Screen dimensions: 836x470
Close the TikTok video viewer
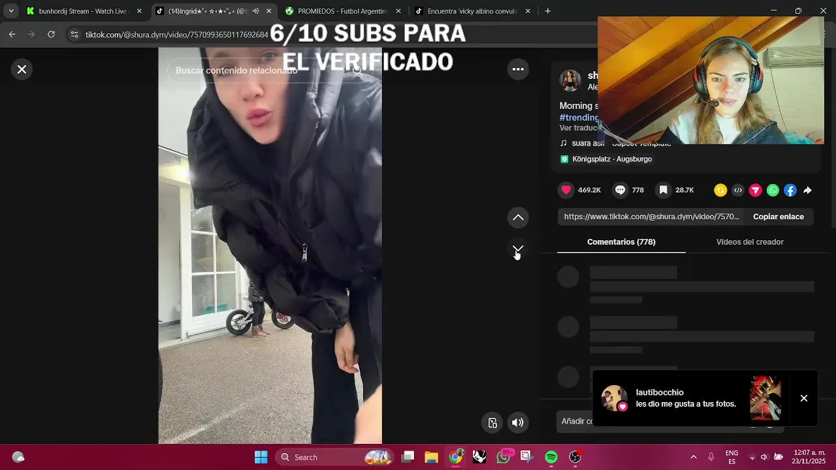[22, 69]
